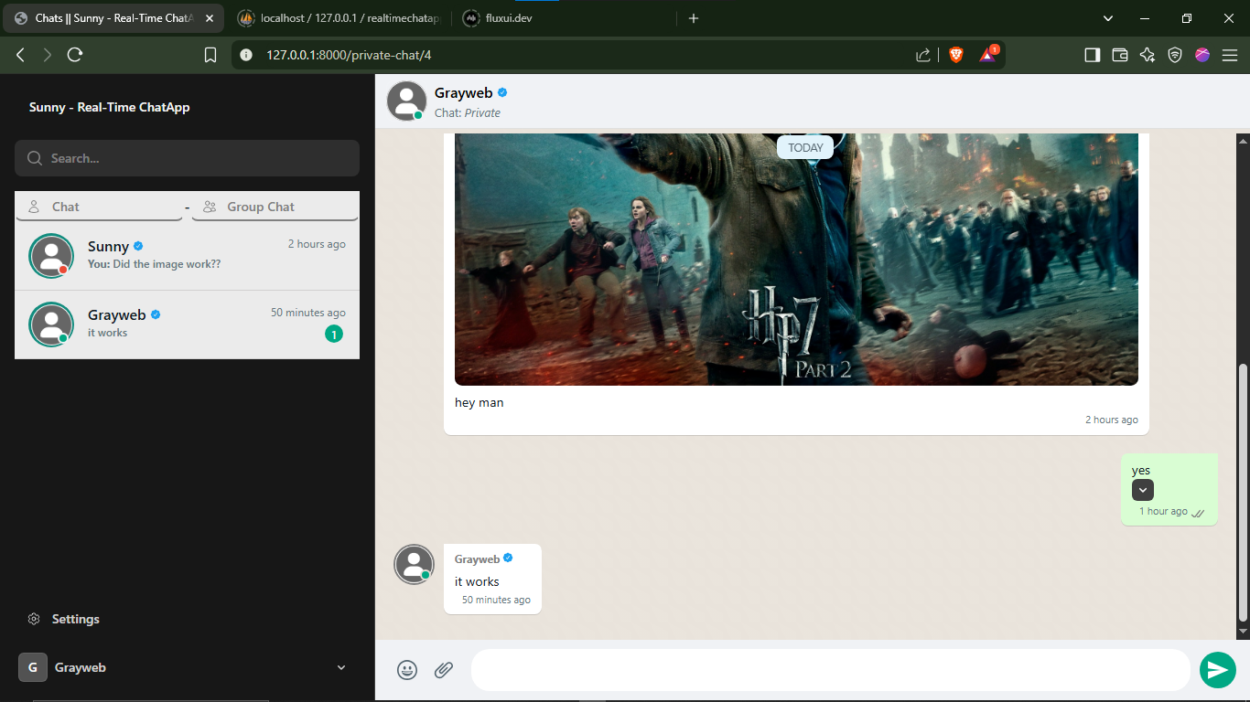
Task: Click the chat scrollbar thumb
Action: coord(1243,492)
